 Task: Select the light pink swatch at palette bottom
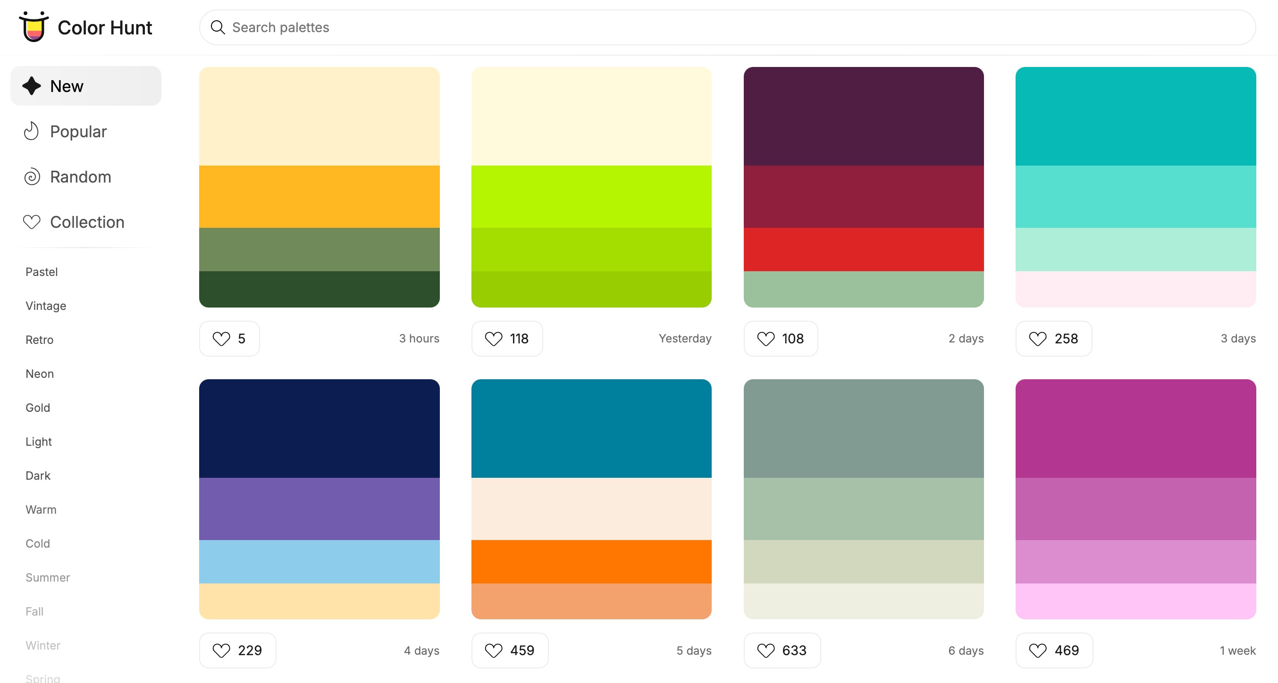[1135, 601]
